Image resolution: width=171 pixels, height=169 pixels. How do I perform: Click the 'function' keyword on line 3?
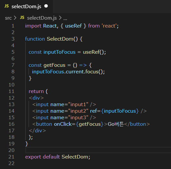coord(35,39)
